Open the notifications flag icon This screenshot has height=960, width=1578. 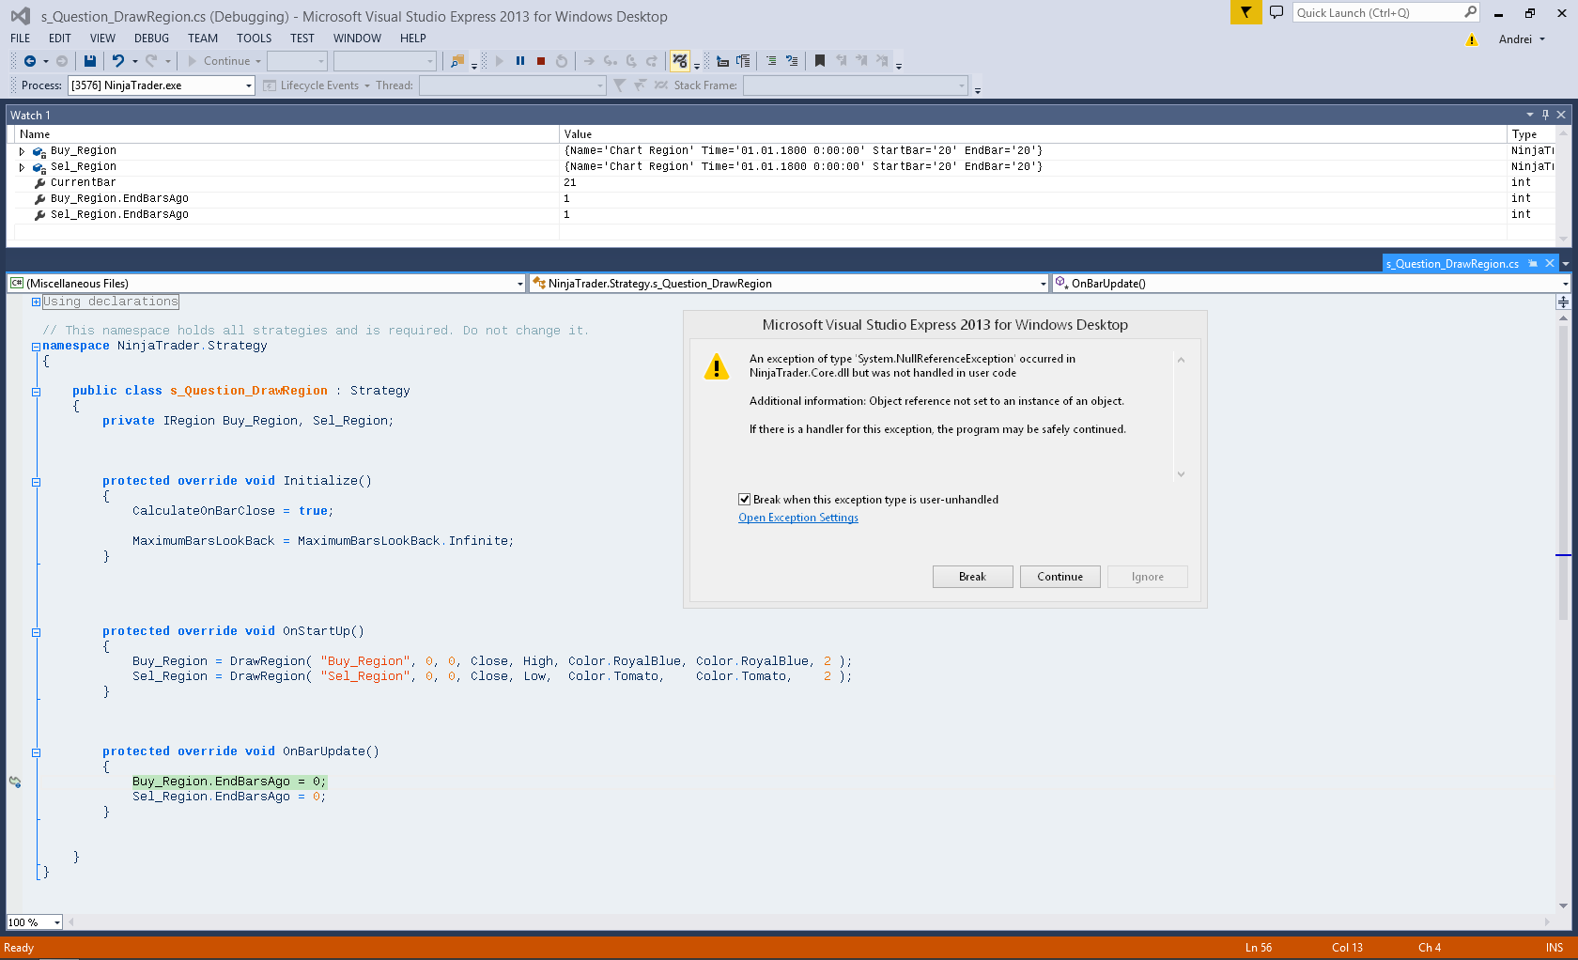click(1246, 12)
